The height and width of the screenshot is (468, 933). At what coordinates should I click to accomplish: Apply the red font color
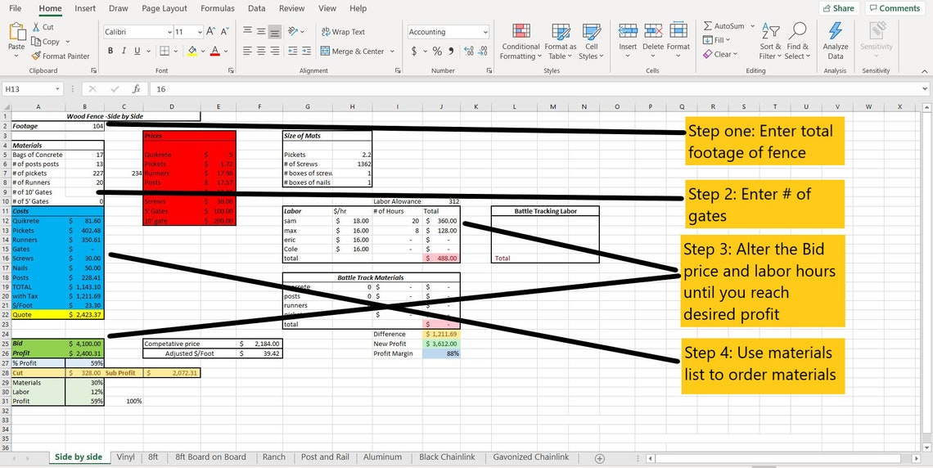pos(214,52)
